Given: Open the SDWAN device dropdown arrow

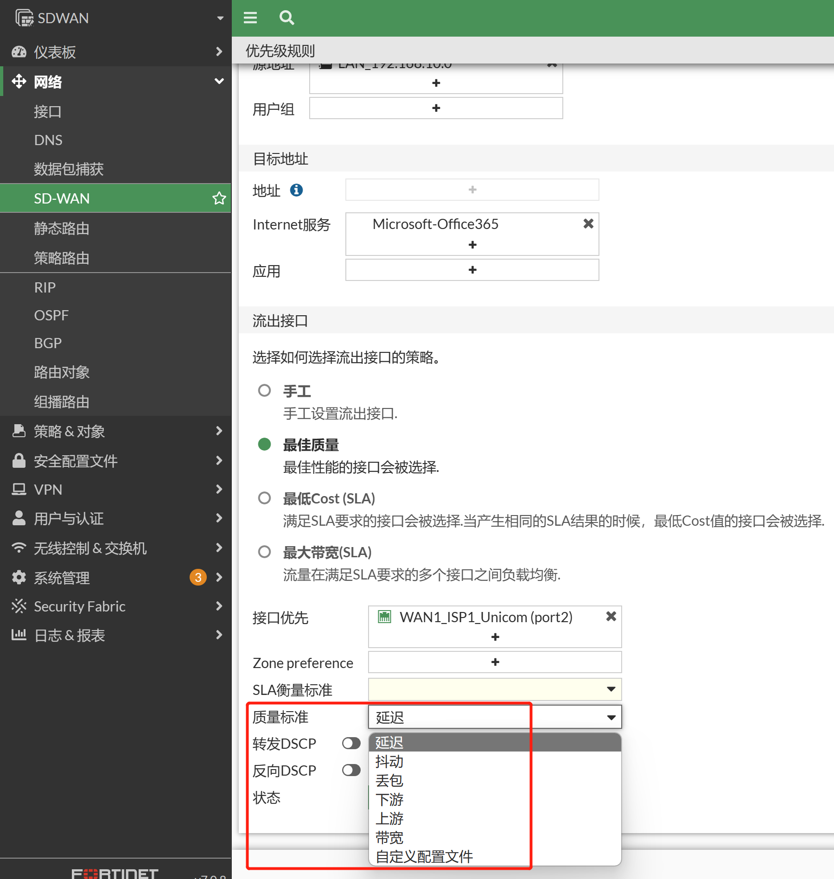Looking at the screenshot, I should tap(220, 18).
